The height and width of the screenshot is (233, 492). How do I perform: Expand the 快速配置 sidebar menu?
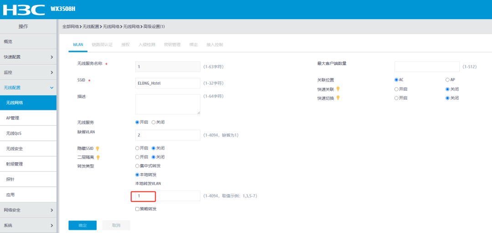click(x=28, y=57)
